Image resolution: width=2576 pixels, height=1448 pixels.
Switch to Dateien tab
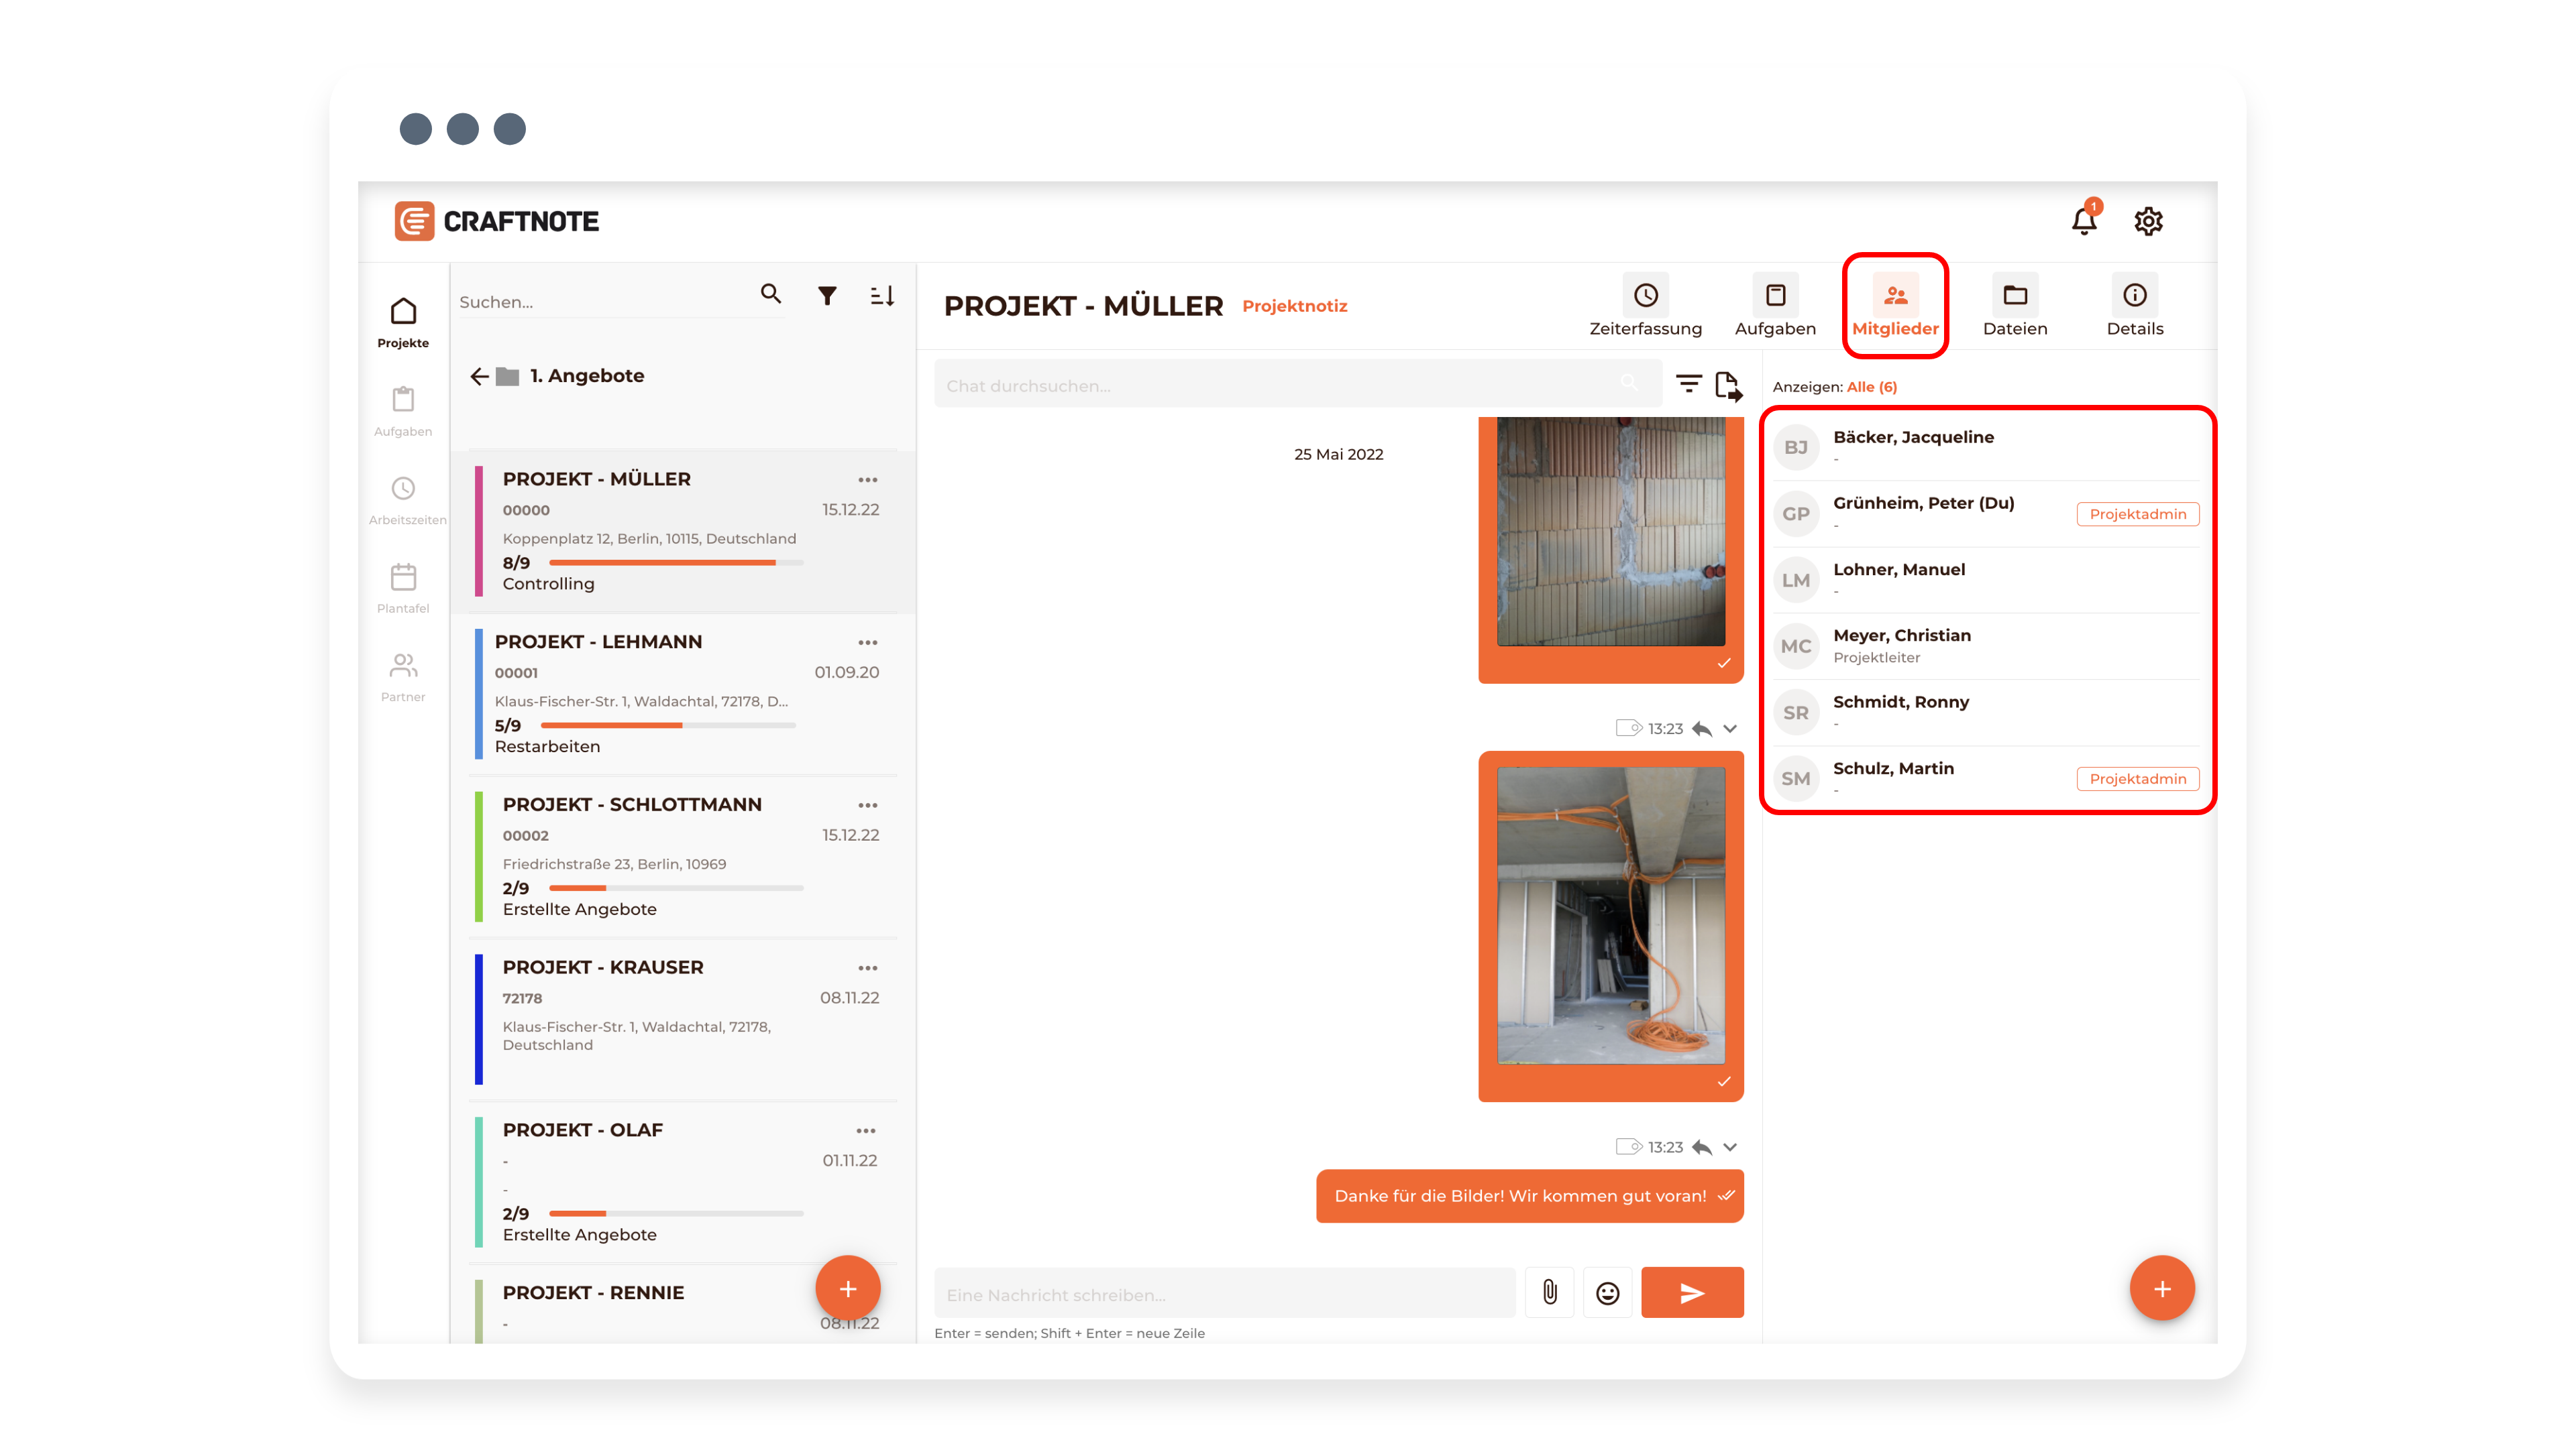point(2015,306)
